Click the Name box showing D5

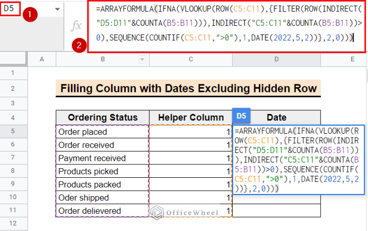pyautogui.click(x=11, y=9)
